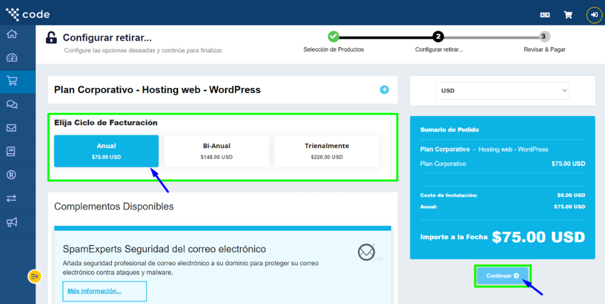Open the megaphone announcements icon
The height and width of the screenshot is (304, 605).
point(11,222)
